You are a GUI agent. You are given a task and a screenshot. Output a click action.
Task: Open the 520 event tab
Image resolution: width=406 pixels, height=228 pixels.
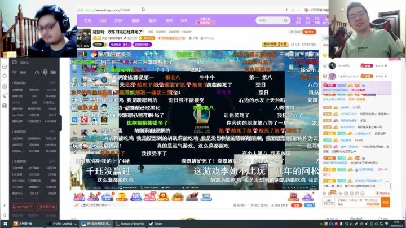184,20
